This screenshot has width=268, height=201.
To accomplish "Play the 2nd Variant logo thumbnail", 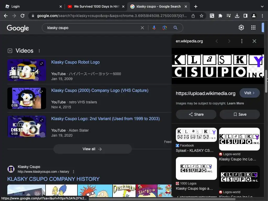I will (x=27, y=126).
